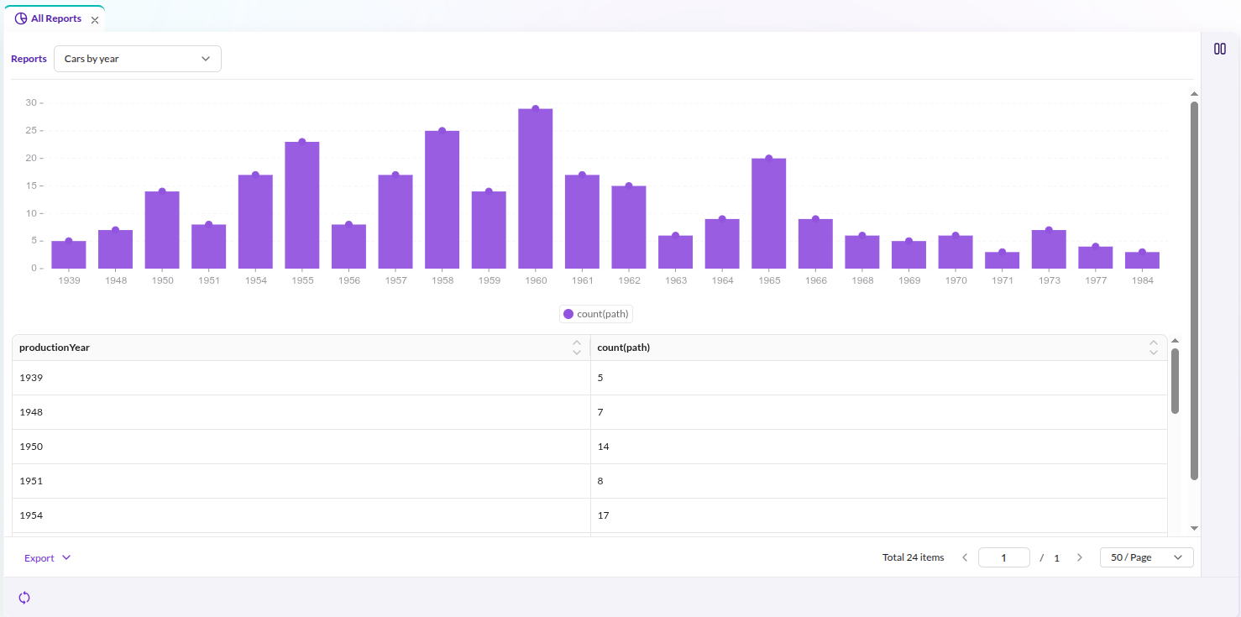Open the Export dropdown menu

48,558
